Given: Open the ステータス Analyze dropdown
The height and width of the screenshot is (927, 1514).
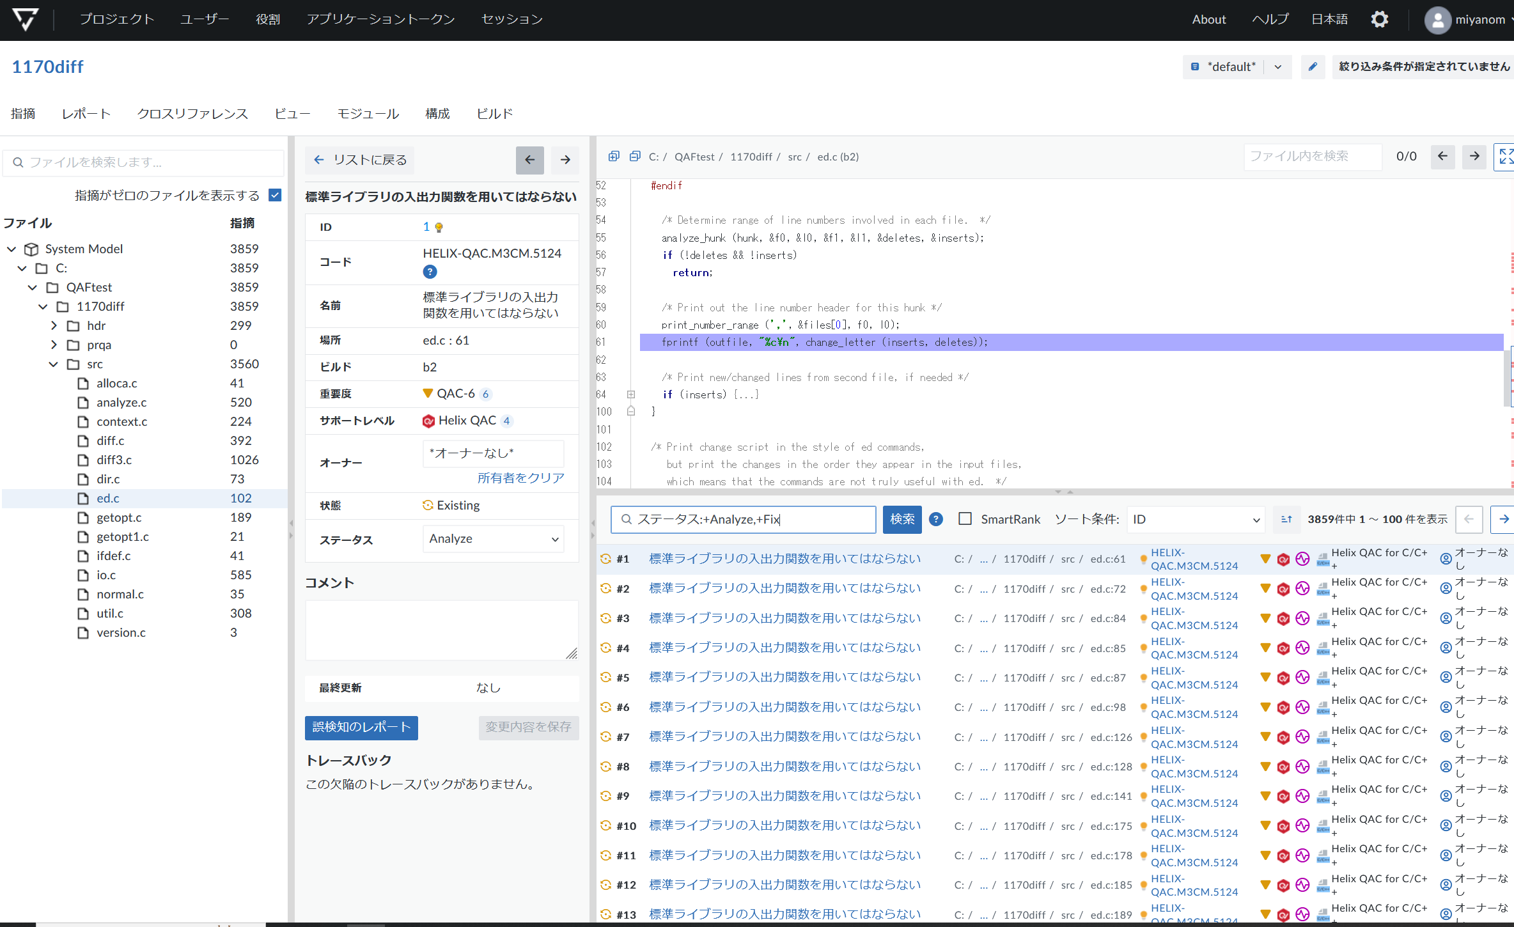Looking at the screenshot, I should (x=493, y=539).
